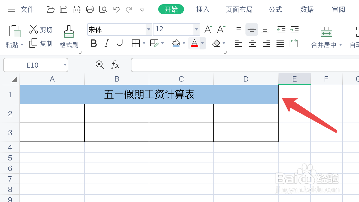The image size is (359, 202).
Task: Toggle italic formatting
Action: [x=106, y=43]
